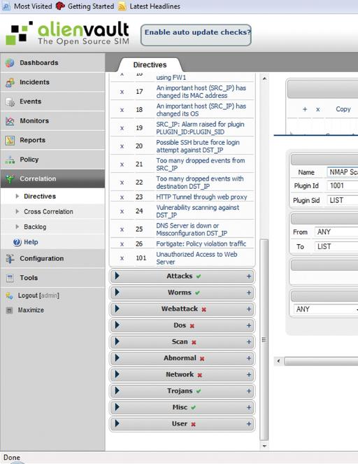Toggle the green check on Attacks group

pos(199,276)
